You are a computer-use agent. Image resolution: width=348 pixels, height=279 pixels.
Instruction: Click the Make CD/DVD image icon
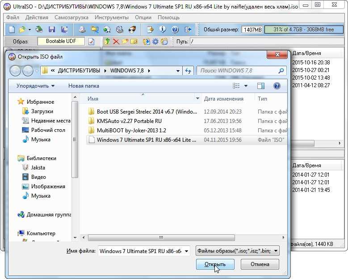click(82, 30)
